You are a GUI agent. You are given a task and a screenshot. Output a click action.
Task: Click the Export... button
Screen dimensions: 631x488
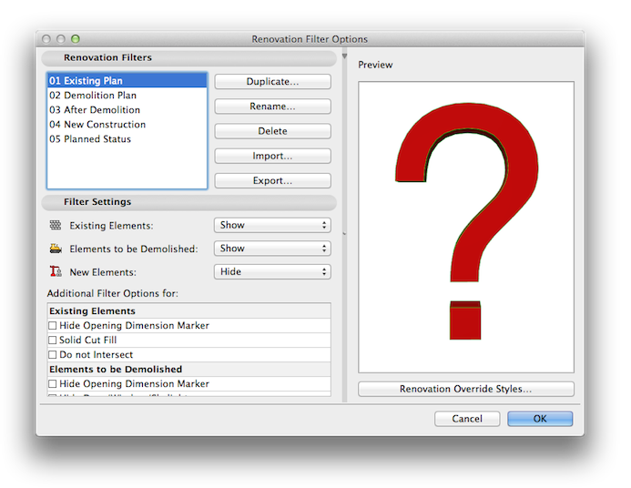point(272,180)
